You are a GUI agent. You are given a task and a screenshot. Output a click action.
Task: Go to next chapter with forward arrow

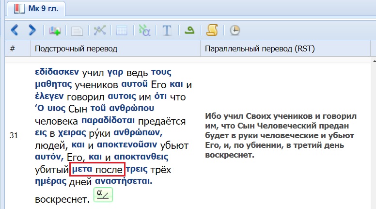coord(32,31)
